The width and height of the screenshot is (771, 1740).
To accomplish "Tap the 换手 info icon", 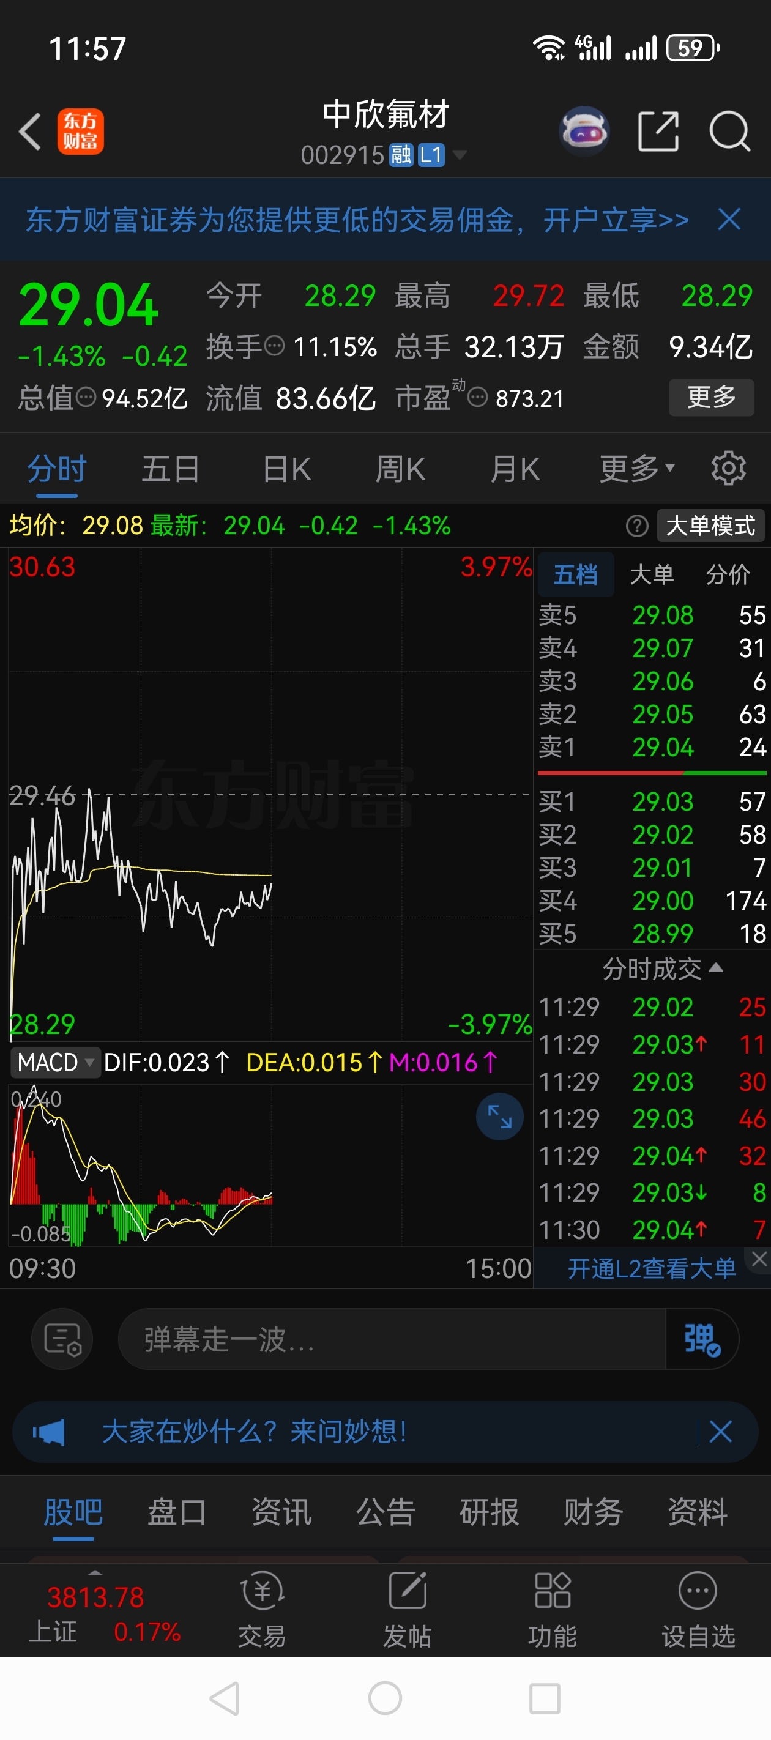I will click(x=274, y=346).
